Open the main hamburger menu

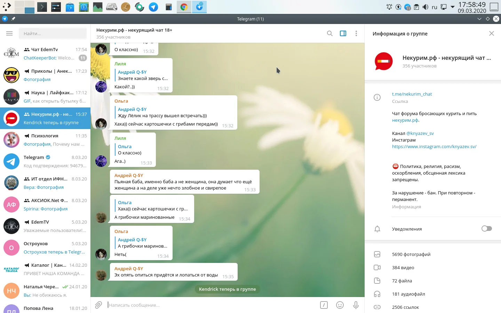(9, 33)
